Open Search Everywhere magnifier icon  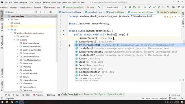(x=183, y=7)
